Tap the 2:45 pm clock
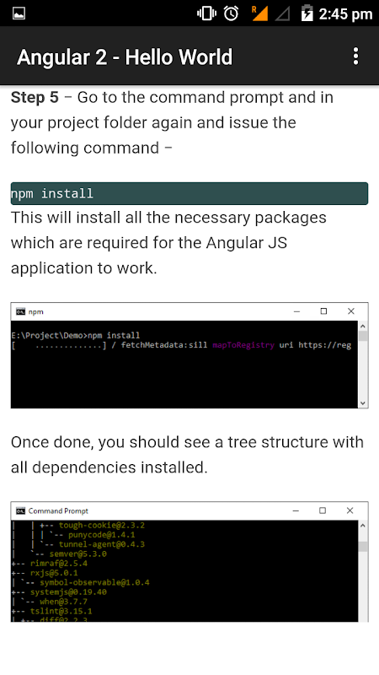This screenshot has height=675, width=379. pos(345,14)
